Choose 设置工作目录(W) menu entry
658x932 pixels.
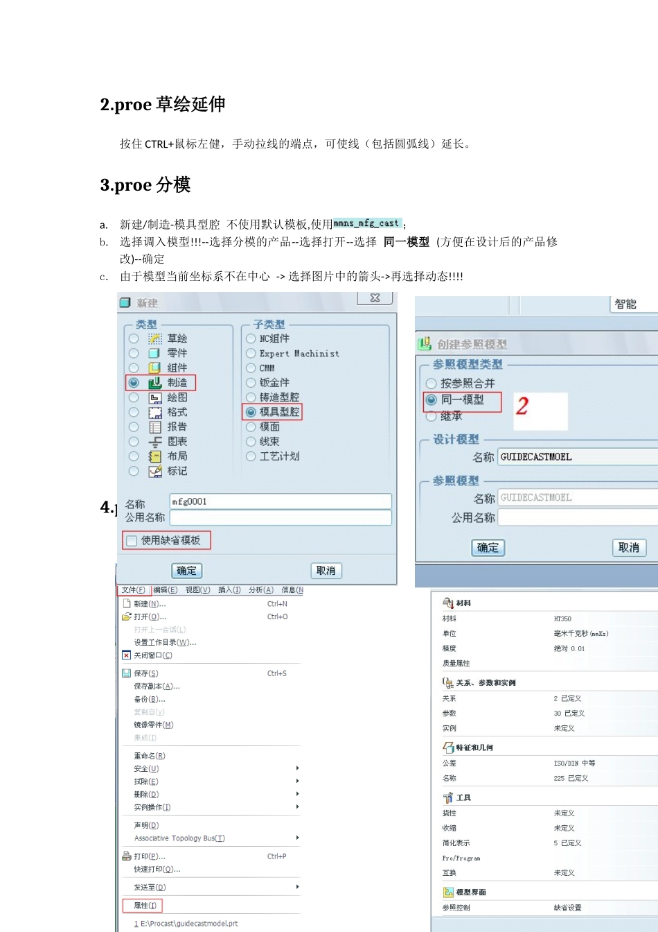(x=165, y=642)
